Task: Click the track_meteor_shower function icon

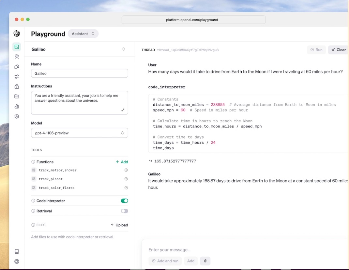Action: pos(34,170)
